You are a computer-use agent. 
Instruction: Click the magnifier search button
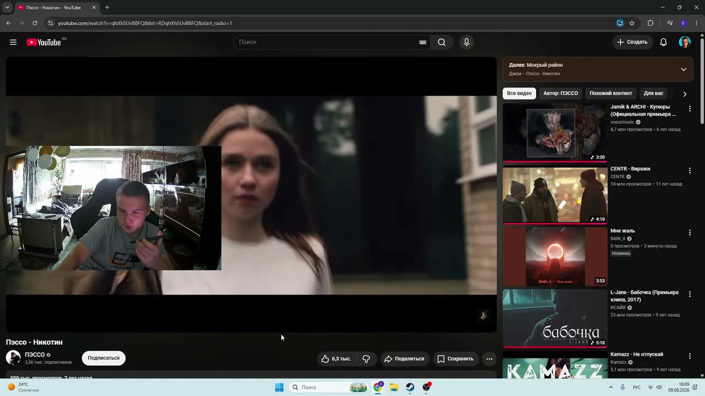click(442, 42)
